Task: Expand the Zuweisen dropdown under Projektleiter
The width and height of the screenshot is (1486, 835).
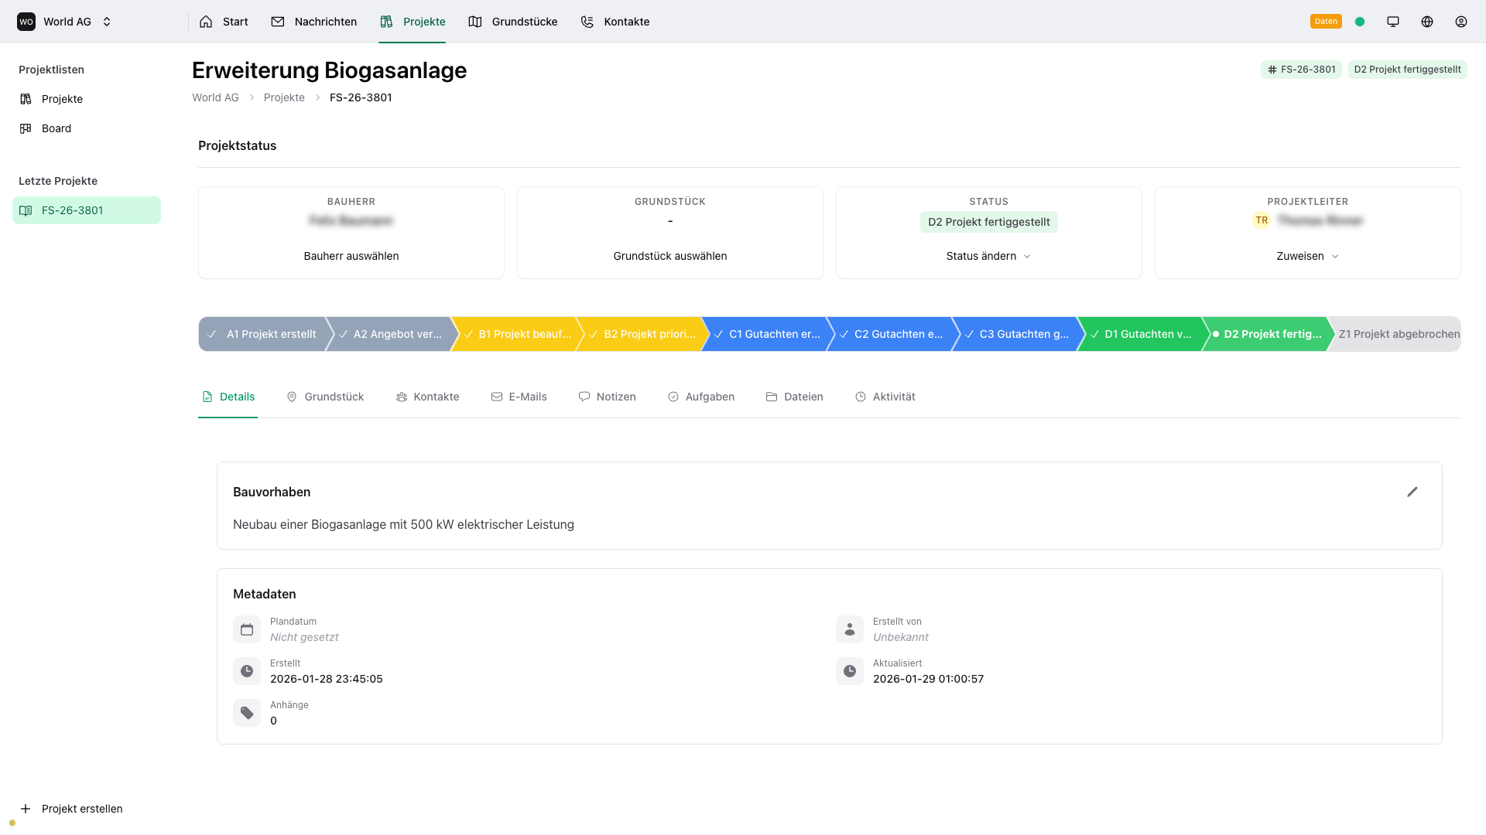Action: pos(1307,256)
